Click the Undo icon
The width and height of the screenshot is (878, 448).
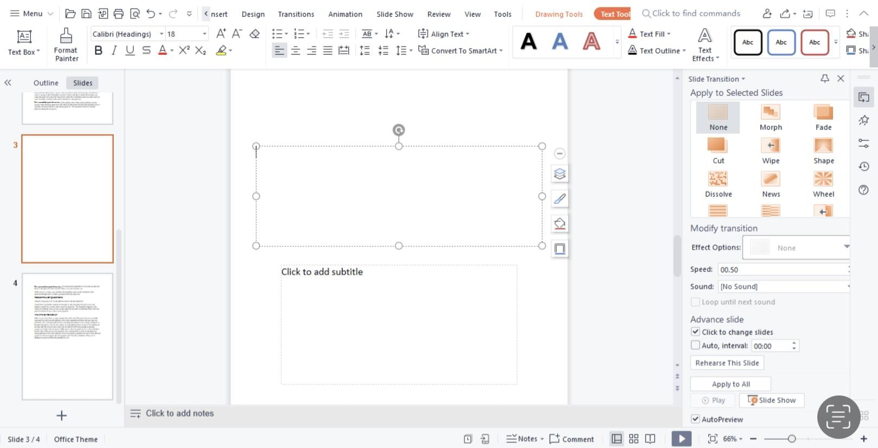click(151, 14)
